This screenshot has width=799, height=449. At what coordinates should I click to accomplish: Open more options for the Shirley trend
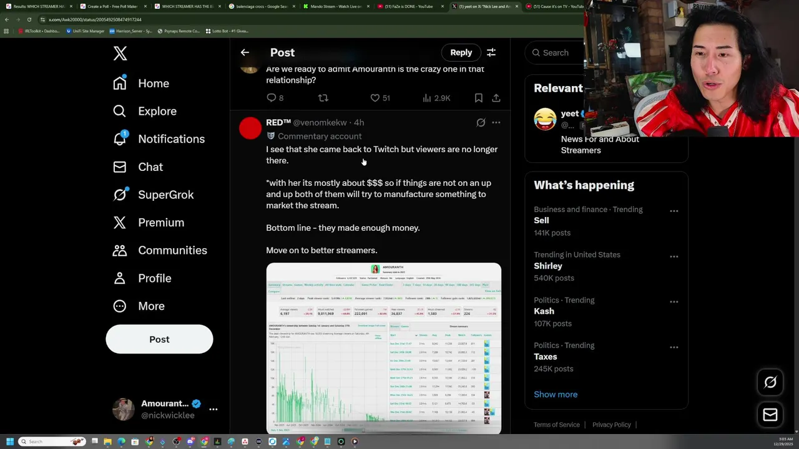pyautogui.click(x=674, y=256)
